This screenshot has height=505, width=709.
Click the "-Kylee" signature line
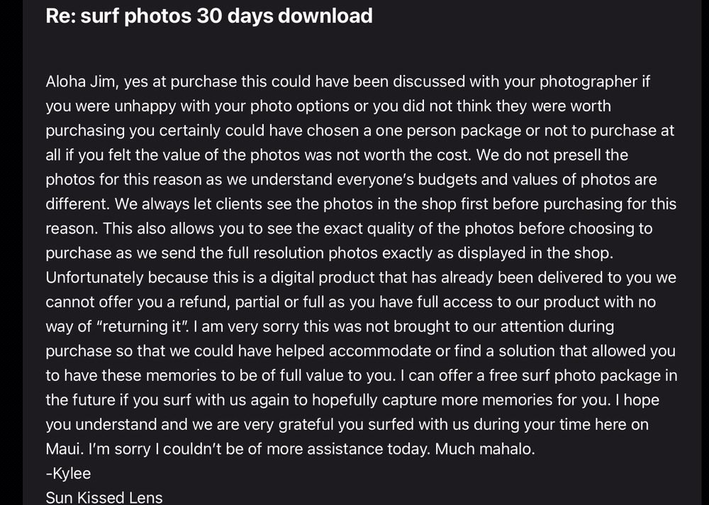coord(67,473)
